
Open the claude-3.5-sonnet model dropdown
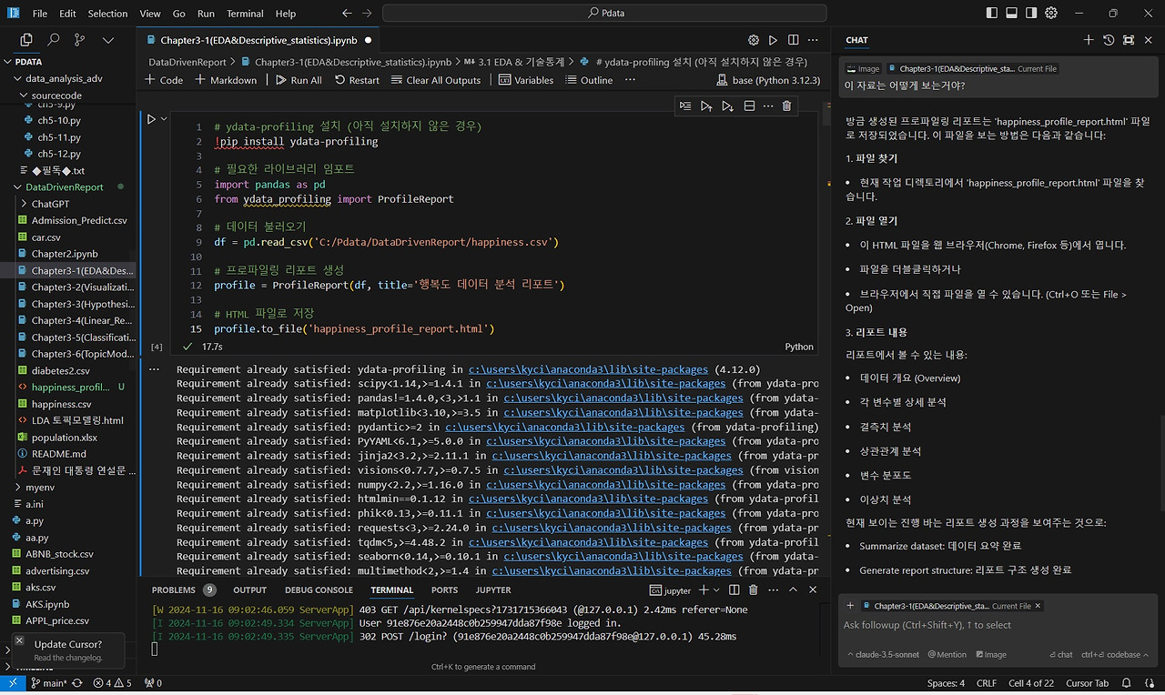tap(884, 654)
